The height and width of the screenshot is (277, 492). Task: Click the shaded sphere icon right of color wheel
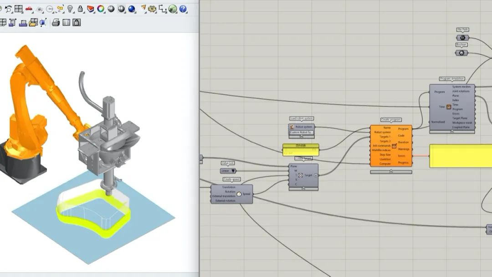pos(111,9)
